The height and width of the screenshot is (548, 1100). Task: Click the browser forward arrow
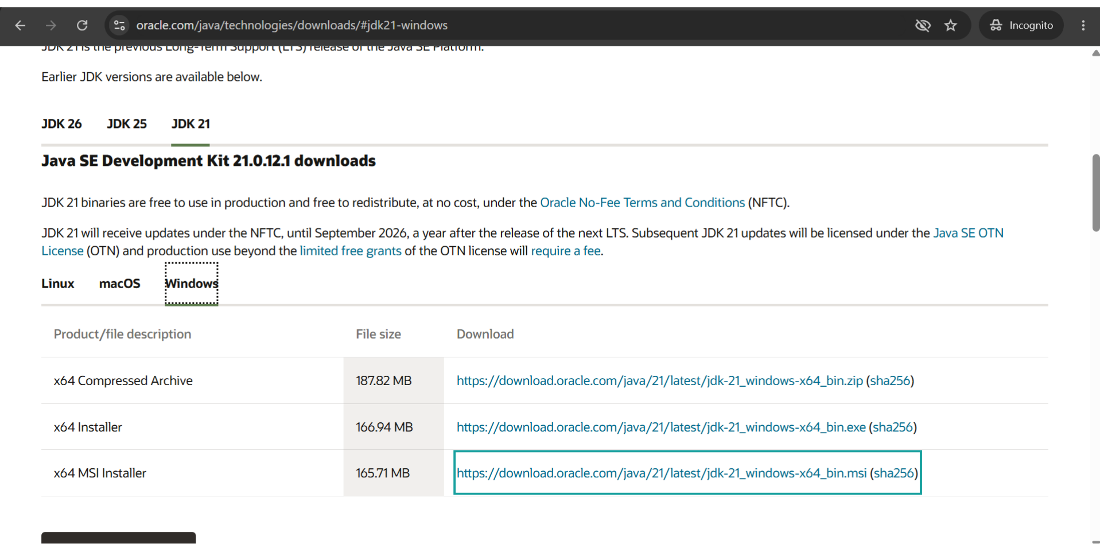click(51, 25)
